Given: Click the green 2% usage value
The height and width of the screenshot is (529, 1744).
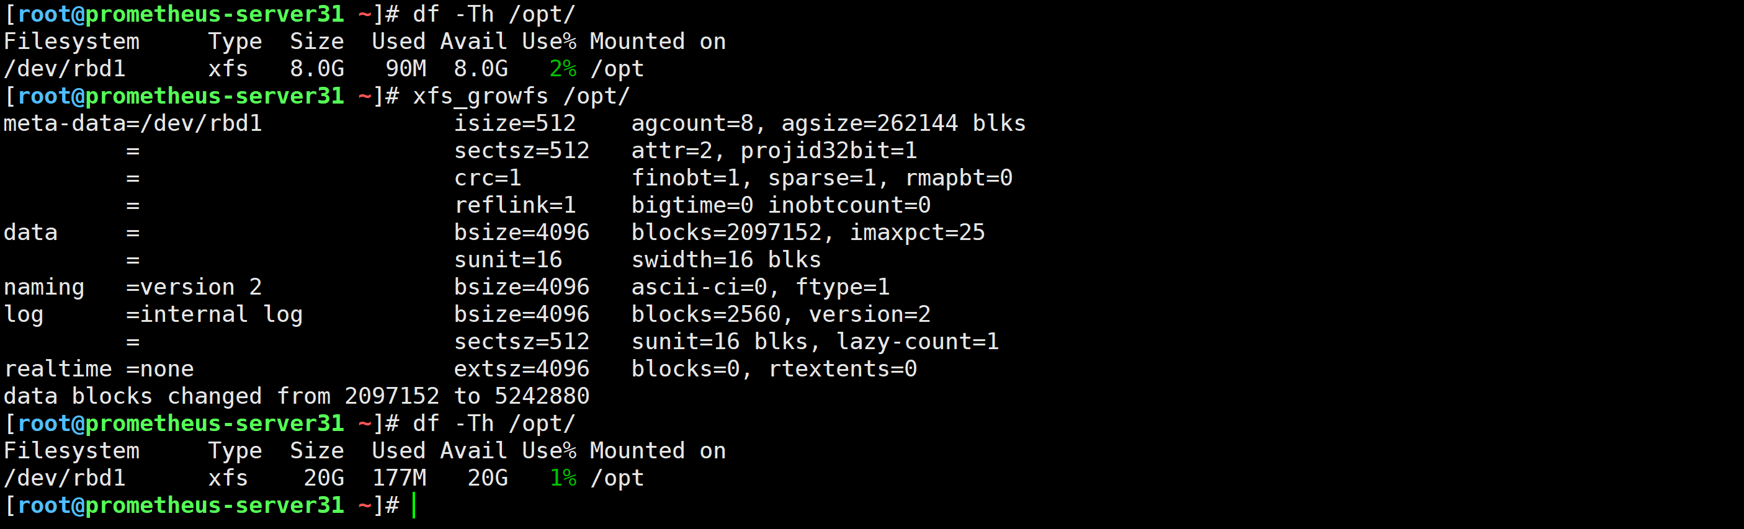Looking at the screenshot, I should point(562,69).
